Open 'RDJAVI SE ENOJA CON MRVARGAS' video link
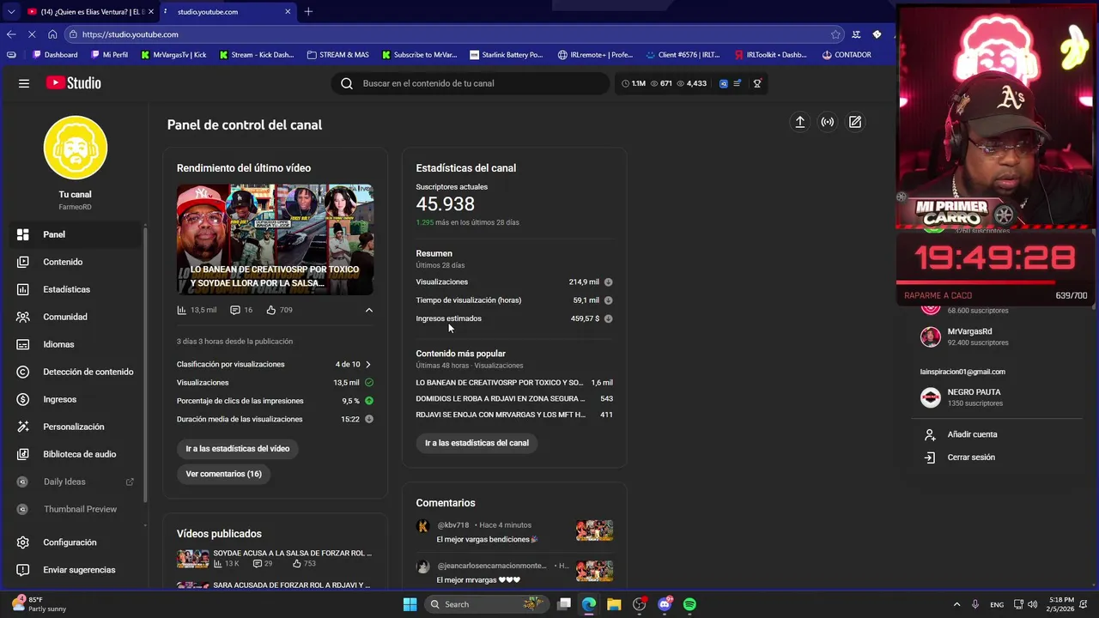The image size is (1099, 618). 501,415
